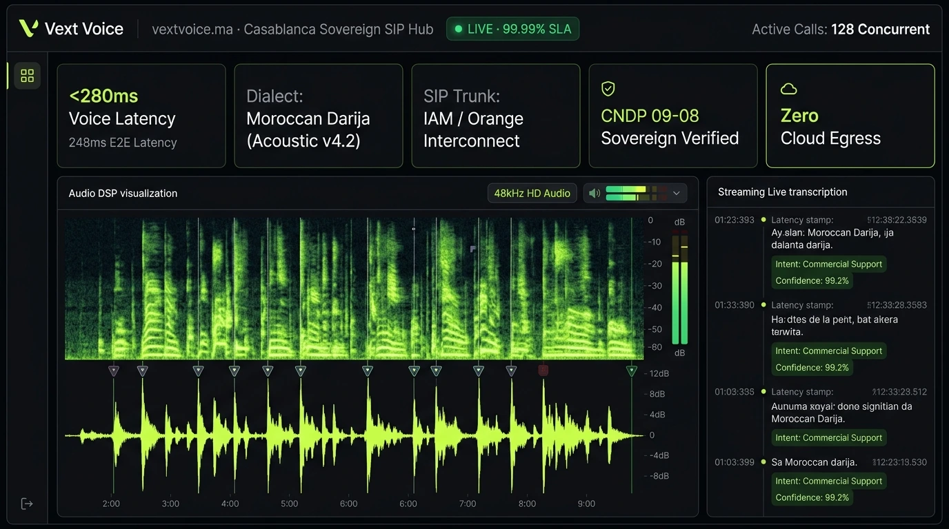Click the horizontal audio level meter bars
The image size is (949, 529).
[637, 194]
